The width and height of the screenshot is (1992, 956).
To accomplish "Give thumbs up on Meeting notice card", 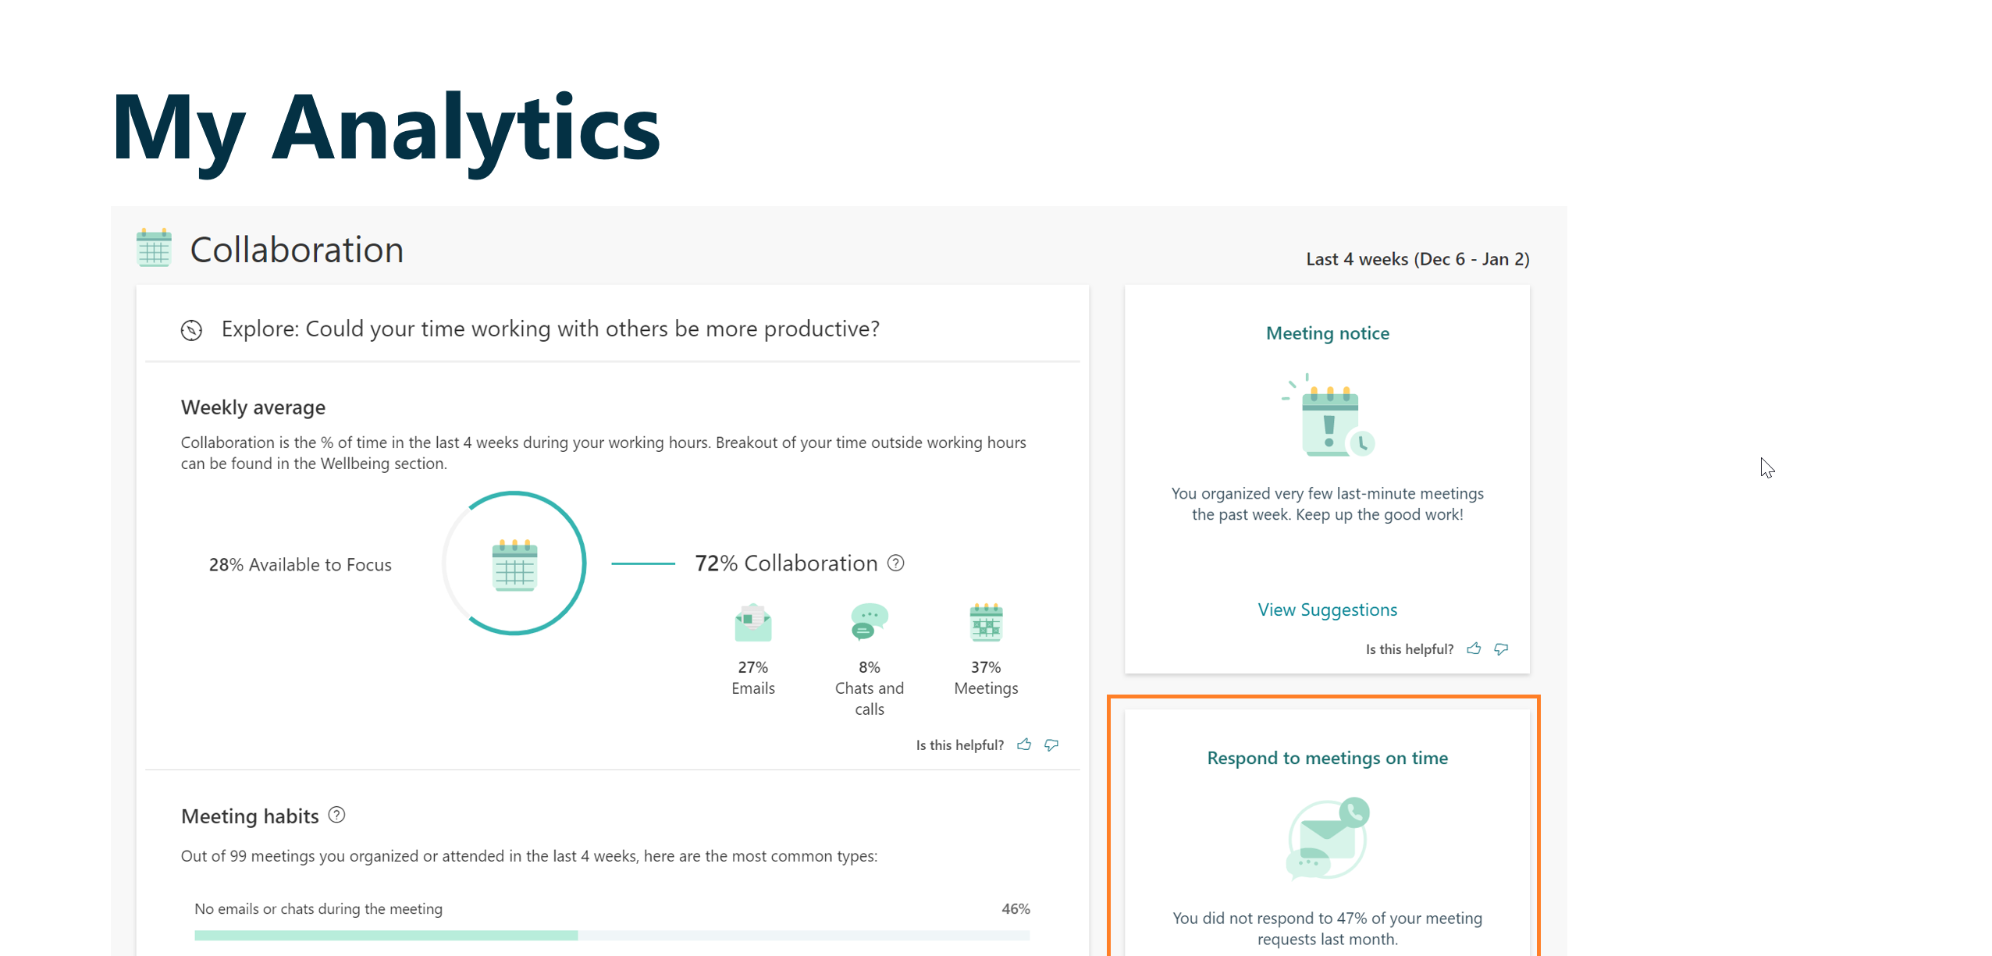I will (1474, 649).
